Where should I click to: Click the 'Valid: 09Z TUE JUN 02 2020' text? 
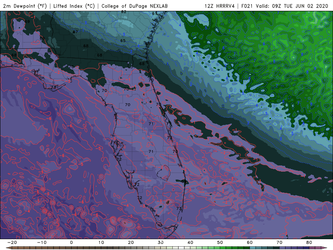[x=292, y=6]
